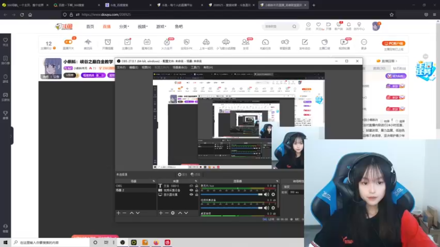Screen dimensions: 440x247
Task: Open the followed heart icon in Douyu header
Action: [x=318, y=25]
